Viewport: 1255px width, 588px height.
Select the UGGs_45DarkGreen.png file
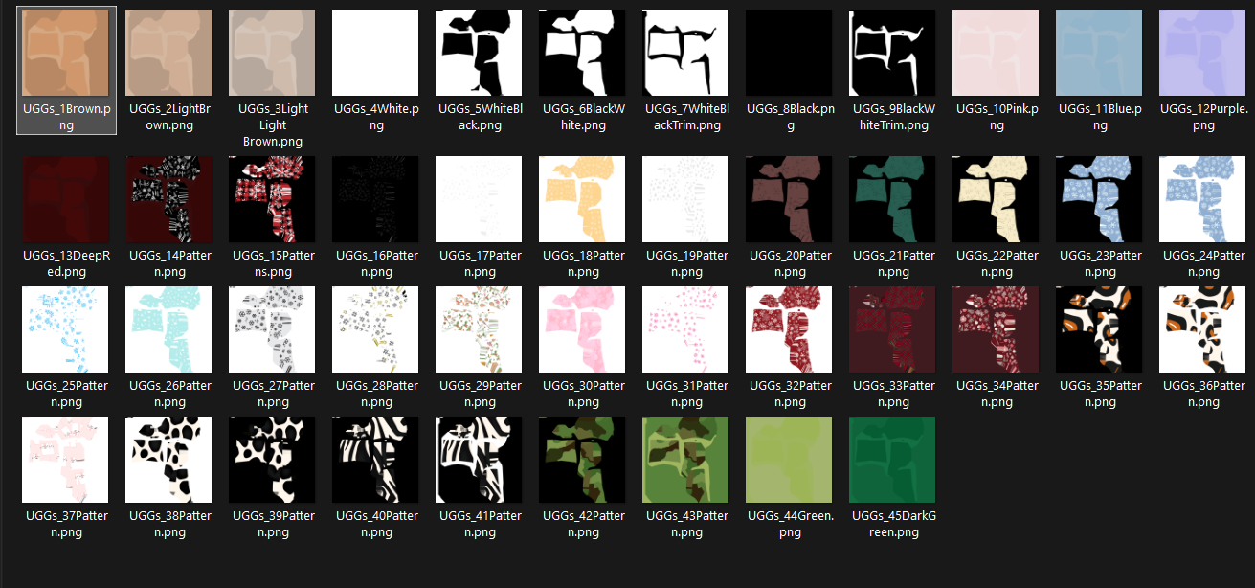892,460
